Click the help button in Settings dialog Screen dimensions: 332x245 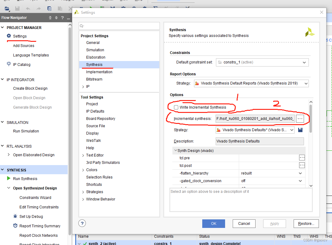pyautogui.click(x=82, y=223)
